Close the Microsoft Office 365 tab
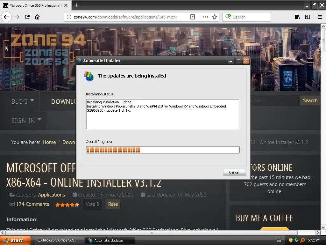This screenshot has width=326, height=245. coord(66,5)
